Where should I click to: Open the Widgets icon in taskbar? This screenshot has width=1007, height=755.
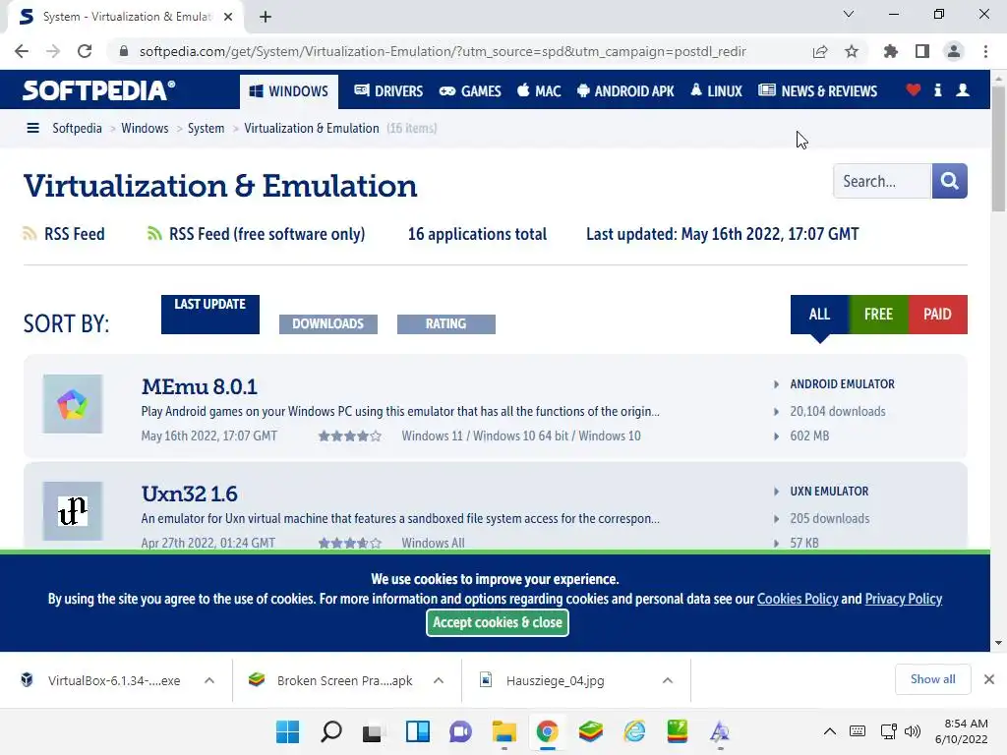coord(417,731)
